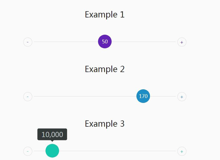Image resolution: width=220 pixels, height=160 pixels.
Task: Click the purple slider handle showing 50
Action: [x=105, y=42]
